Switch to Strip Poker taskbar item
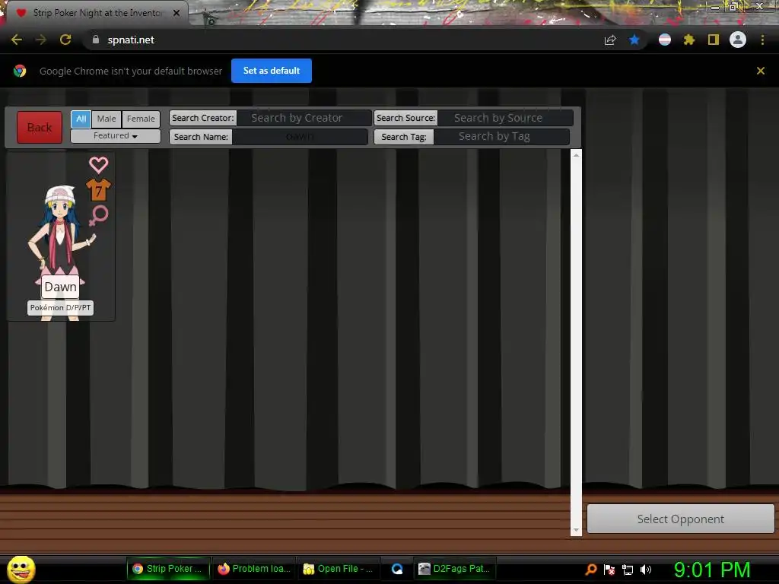This screenshot has width=779, height=584. [x=168, y=569]
